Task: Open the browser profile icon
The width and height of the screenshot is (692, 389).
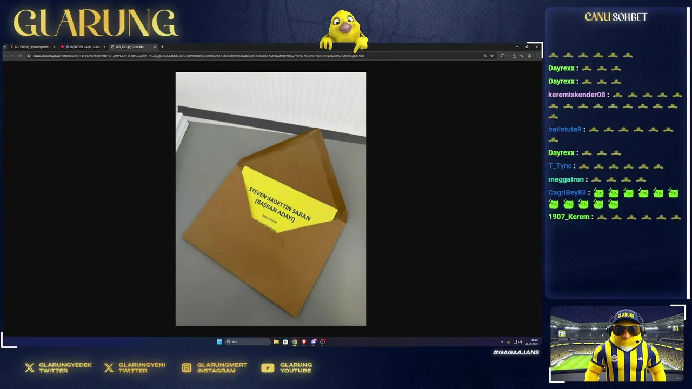Action: click(x=529, y=56)
